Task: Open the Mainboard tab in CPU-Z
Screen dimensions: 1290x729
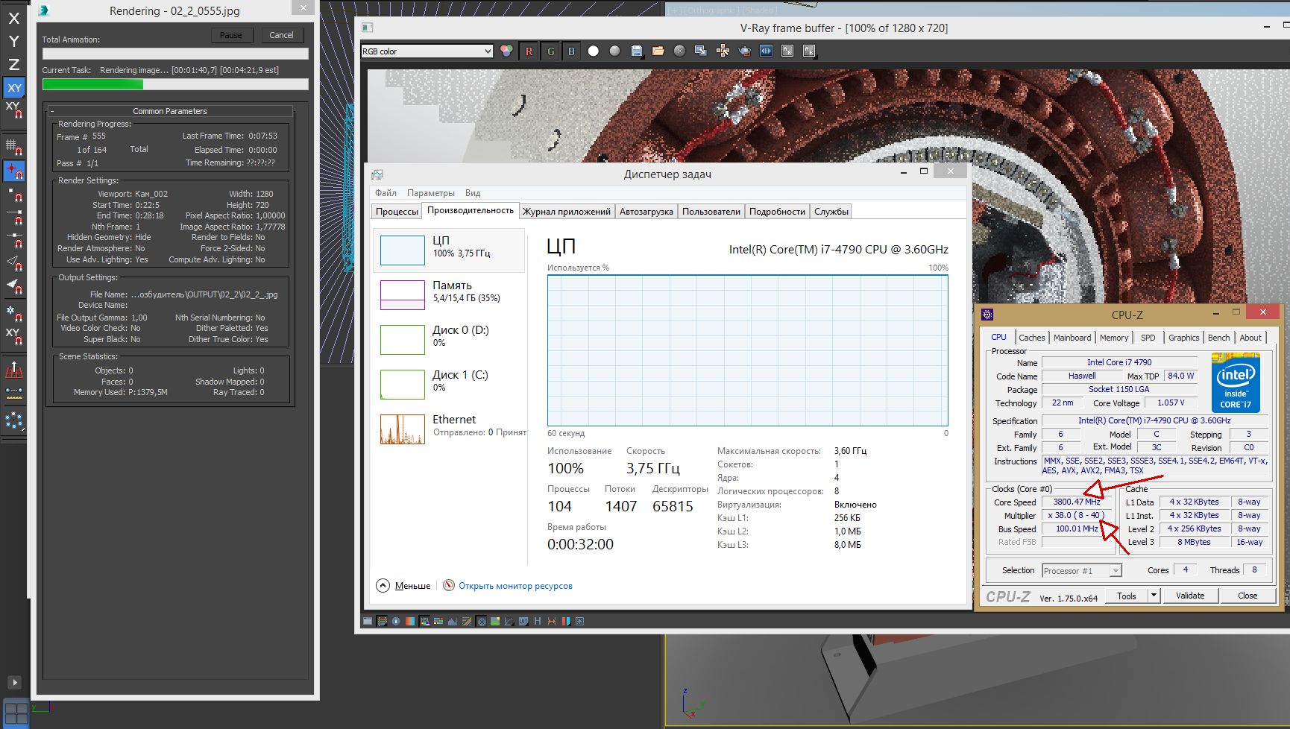Action: (x=1072, y=338)
